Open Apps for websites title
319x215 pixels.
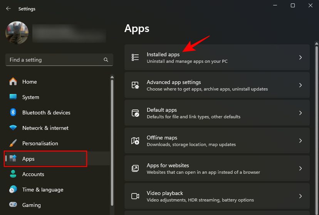click(x=168, y=165)
